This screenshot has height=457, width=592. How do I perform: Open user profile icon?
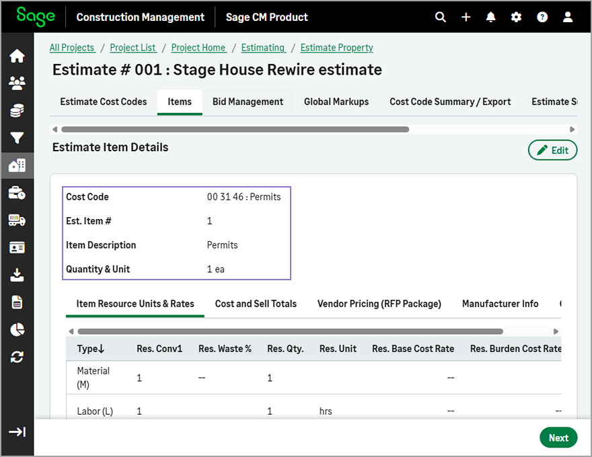pos(568,17)
